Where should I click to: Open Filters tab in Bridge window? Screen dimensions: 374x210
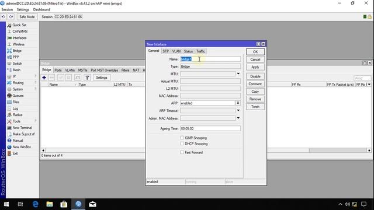click(125, 70)
